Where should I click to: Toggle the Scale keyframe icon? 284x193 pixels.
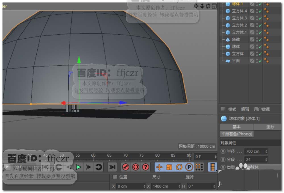click(169, 167)
